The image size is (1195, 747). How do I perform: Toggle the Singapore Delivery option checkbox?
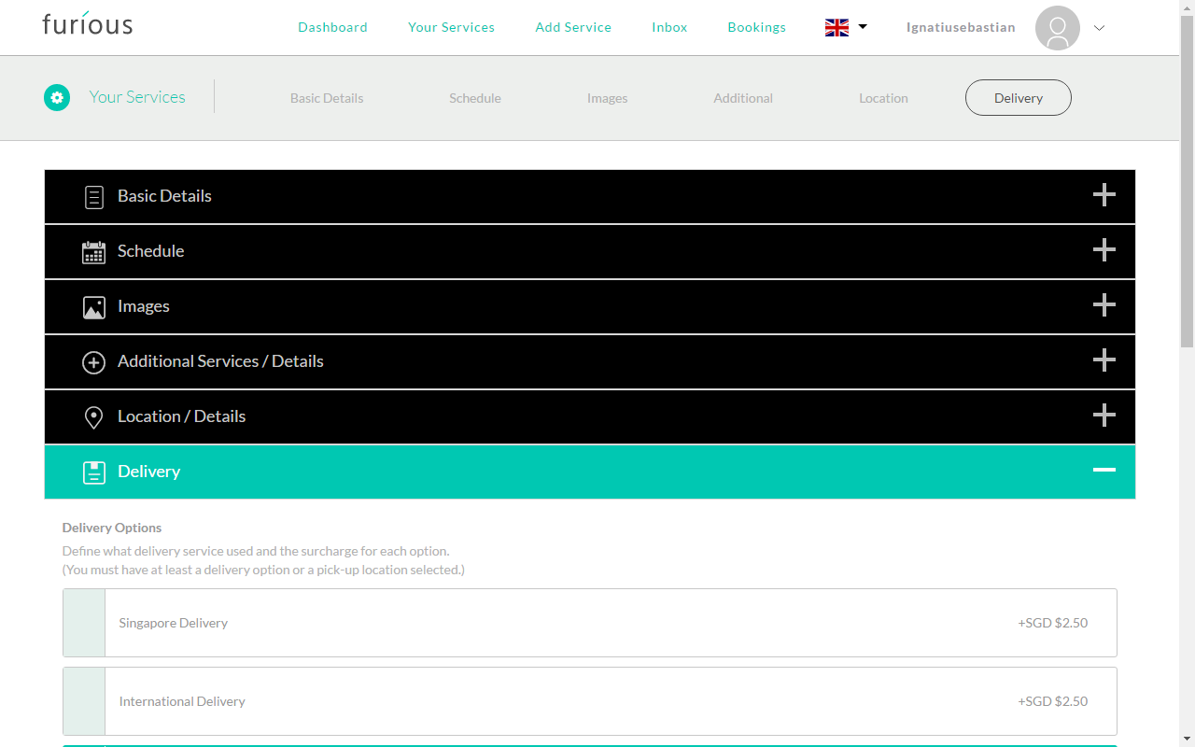point(84,623)
